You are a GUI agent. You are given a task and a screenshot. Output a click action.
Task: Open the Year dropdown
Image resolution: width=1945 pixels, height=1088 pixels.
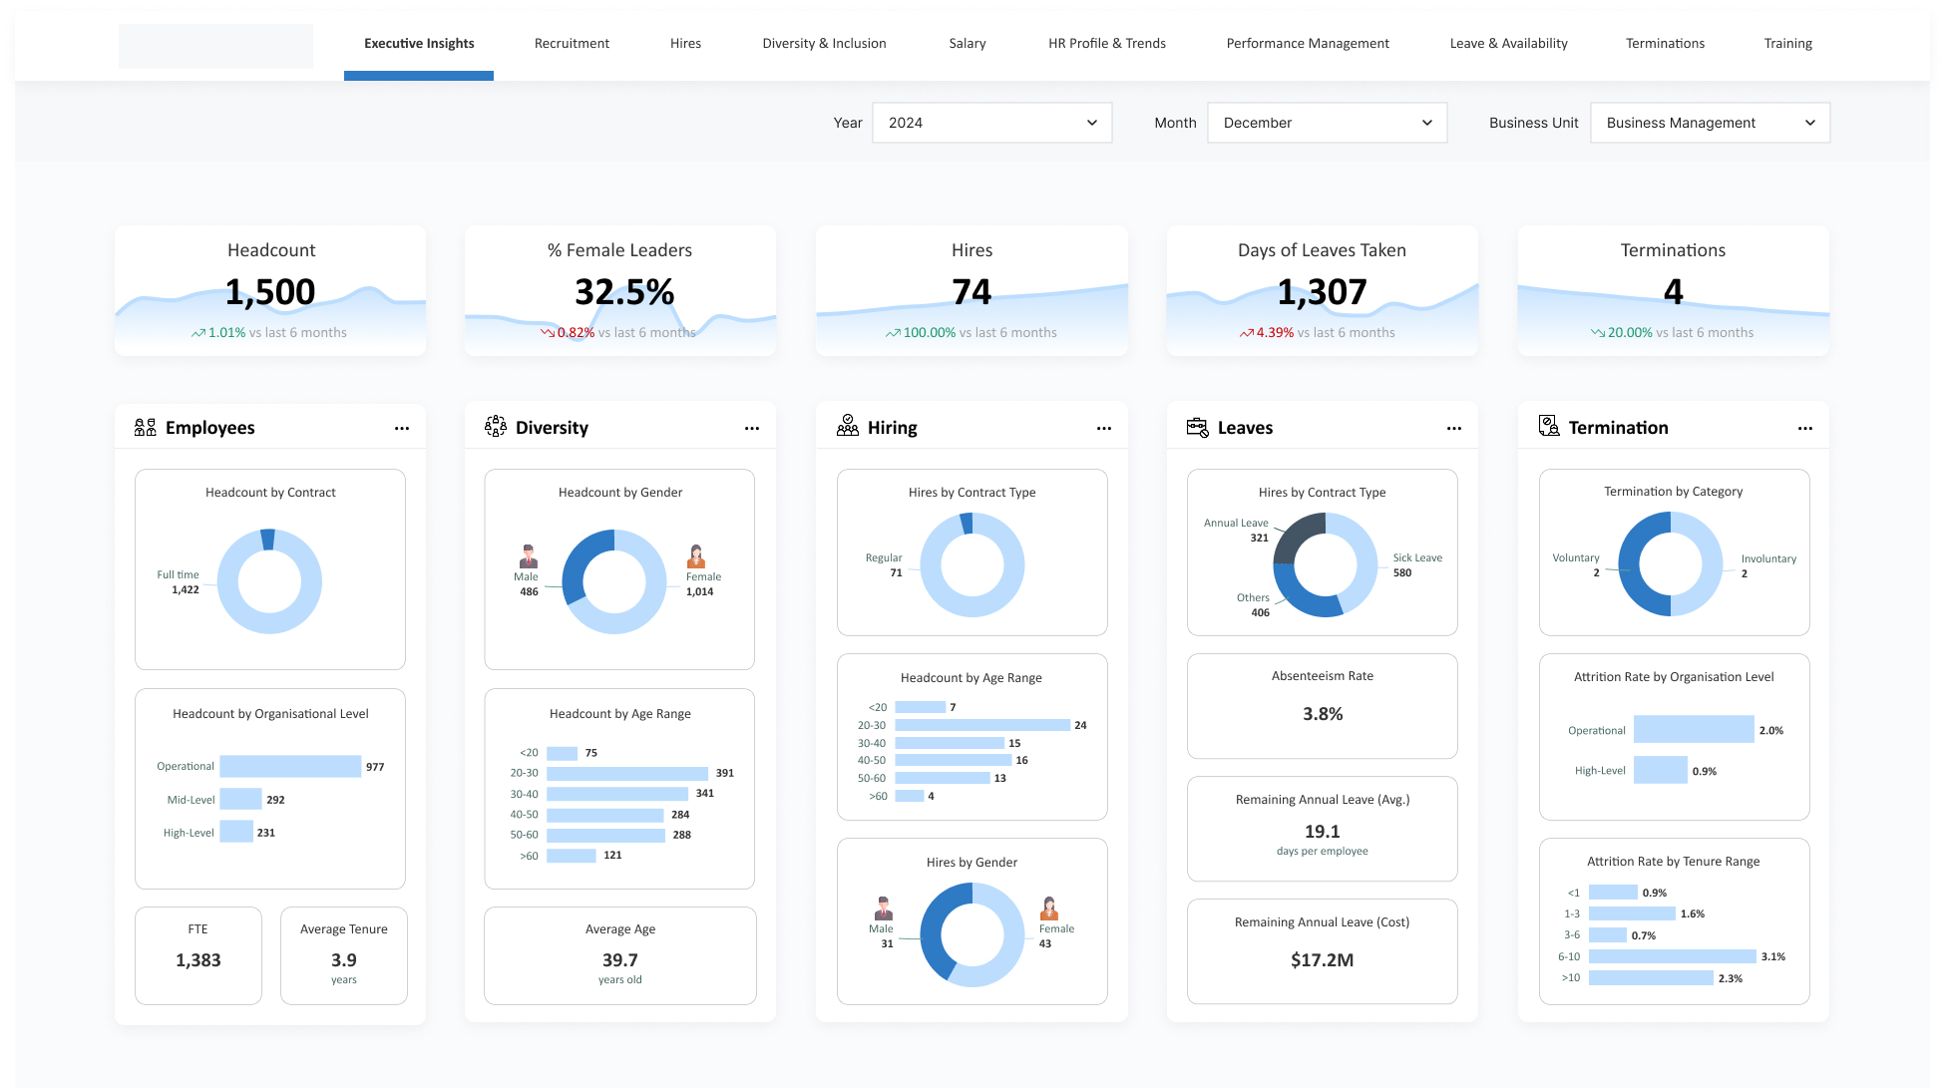991,122
